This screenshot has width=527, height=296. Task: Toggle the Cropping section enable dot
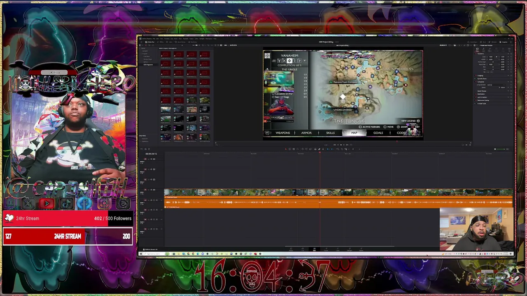[x=476, y=76]
